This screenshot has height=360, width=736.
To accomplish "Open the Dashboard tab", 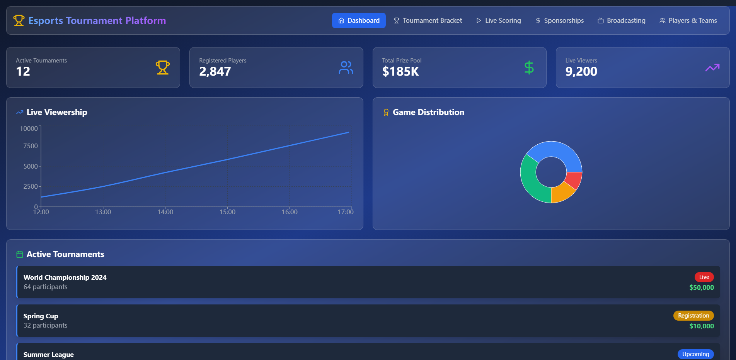I will [x=359, y=20].
